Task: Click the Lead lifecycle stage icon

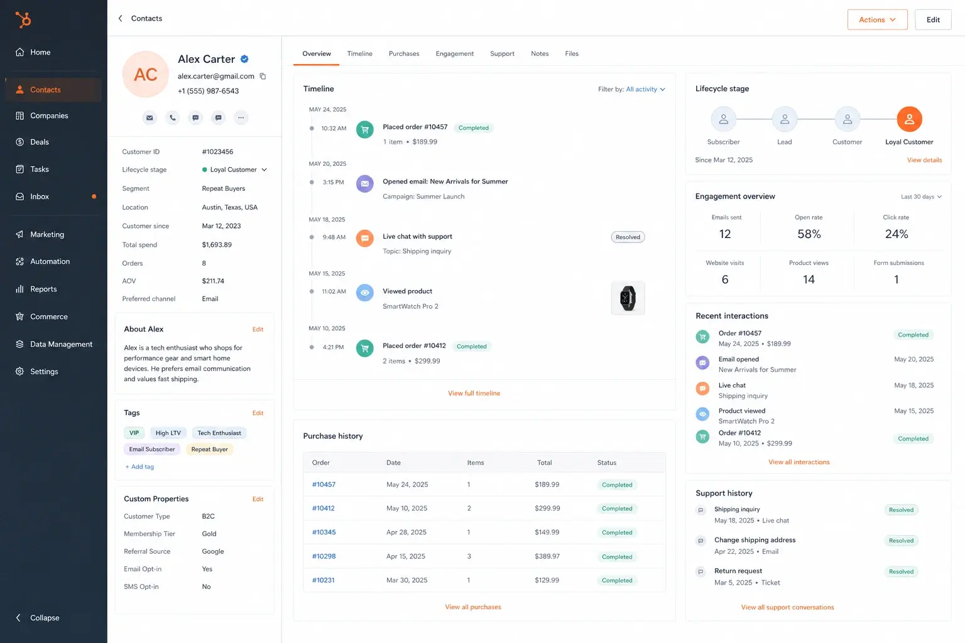Action: click(785, 119)
